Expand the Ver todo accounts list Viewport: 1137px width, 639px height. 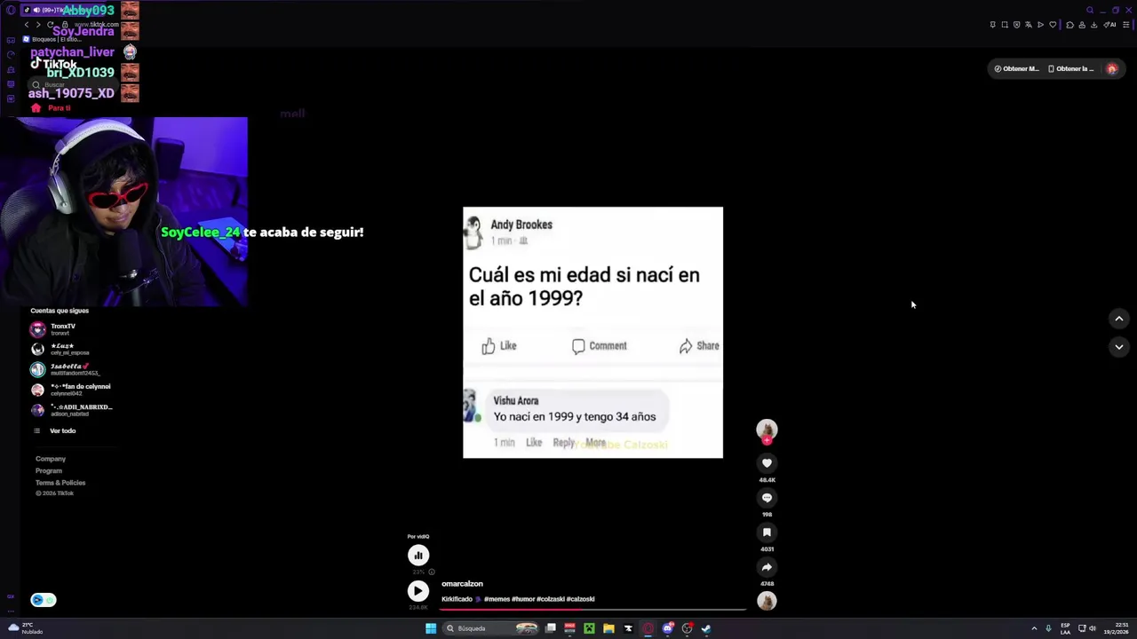[x=54, y=431]
